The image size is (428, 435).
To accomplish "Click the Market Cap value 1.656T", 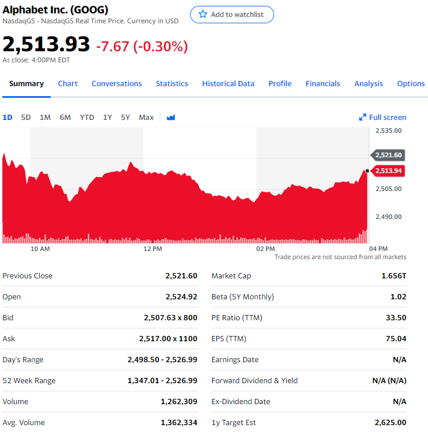I will 394,276.
